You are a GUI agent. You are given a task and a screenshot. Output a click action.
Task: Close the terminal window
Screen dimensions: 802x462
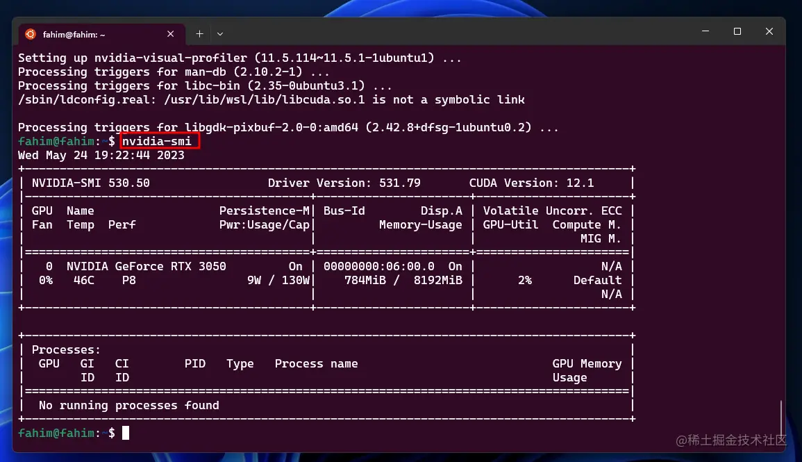click(x=769, y=31)
